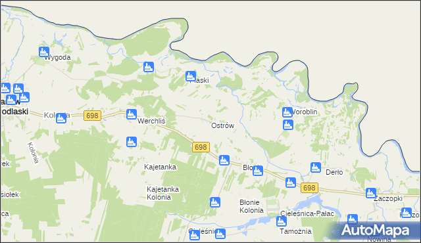This screenshot has width=421, height=243.
Task: Click the Cieleśnica-Pałac label
Action: 307,213
